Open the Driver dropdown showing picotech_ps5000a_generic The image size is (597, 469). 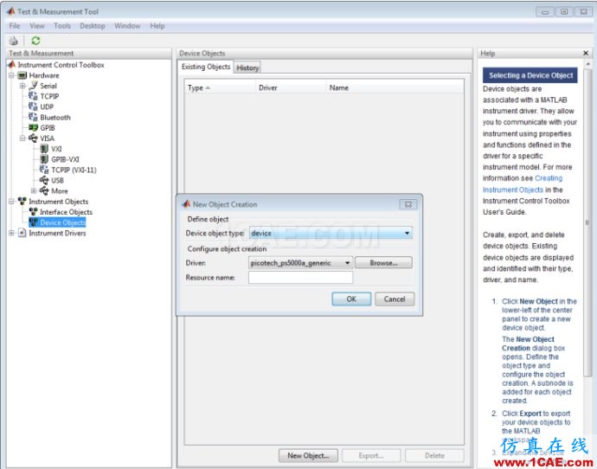click(300, 263)
